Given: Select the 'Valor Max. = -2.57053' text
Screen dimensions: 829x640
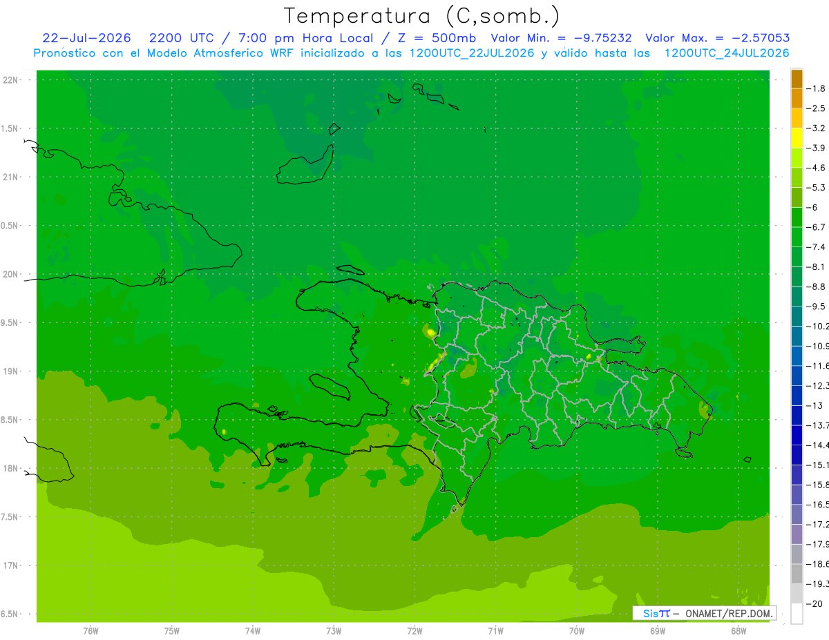Looking at the screenshot, I should [717, 38].
